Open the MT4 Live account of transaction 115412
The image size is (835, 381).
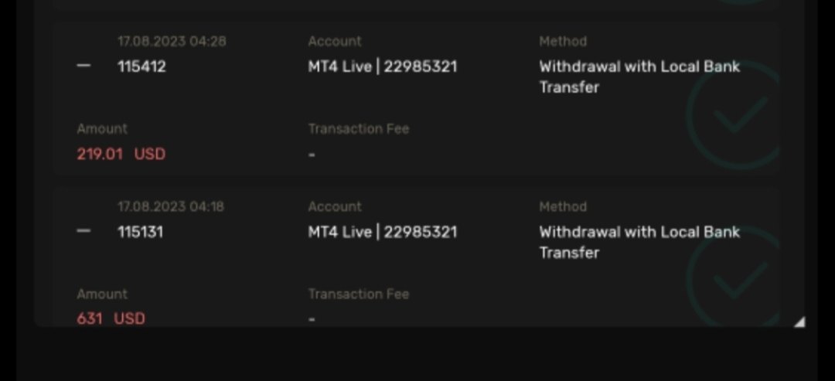pos(382,66)
